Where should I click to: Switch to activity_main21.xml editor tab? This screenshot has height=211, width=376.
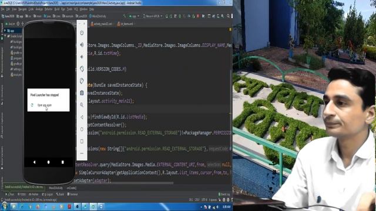point(102,24)
